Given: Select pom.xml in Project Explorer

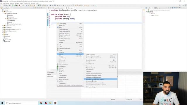Looking at the screenshot, I should pos(6,41).
